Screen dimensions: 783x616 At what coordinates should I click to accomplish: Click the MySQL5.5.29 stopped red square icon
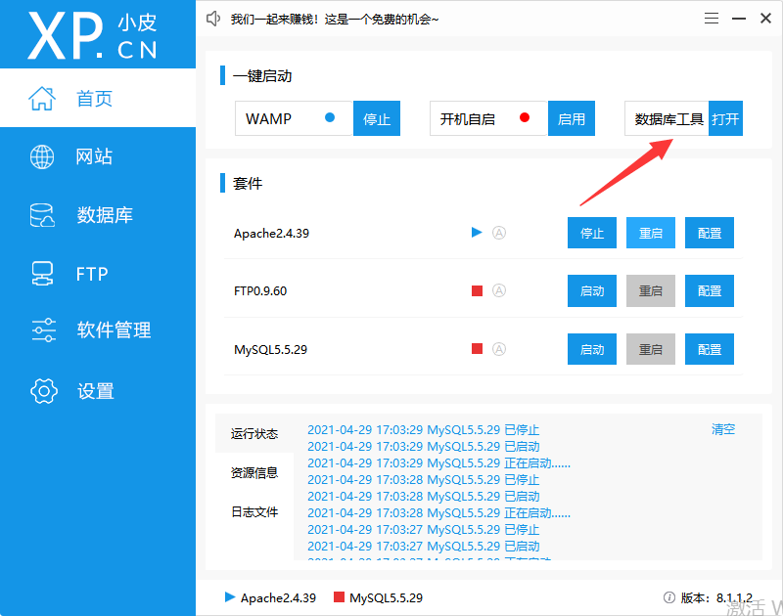coord(477,349)
